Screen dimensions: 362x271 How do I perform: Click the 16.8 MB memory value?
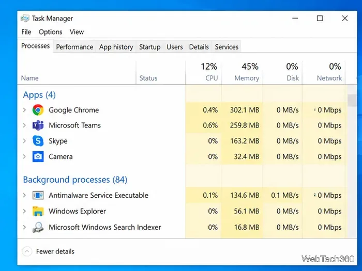(246, 227)
